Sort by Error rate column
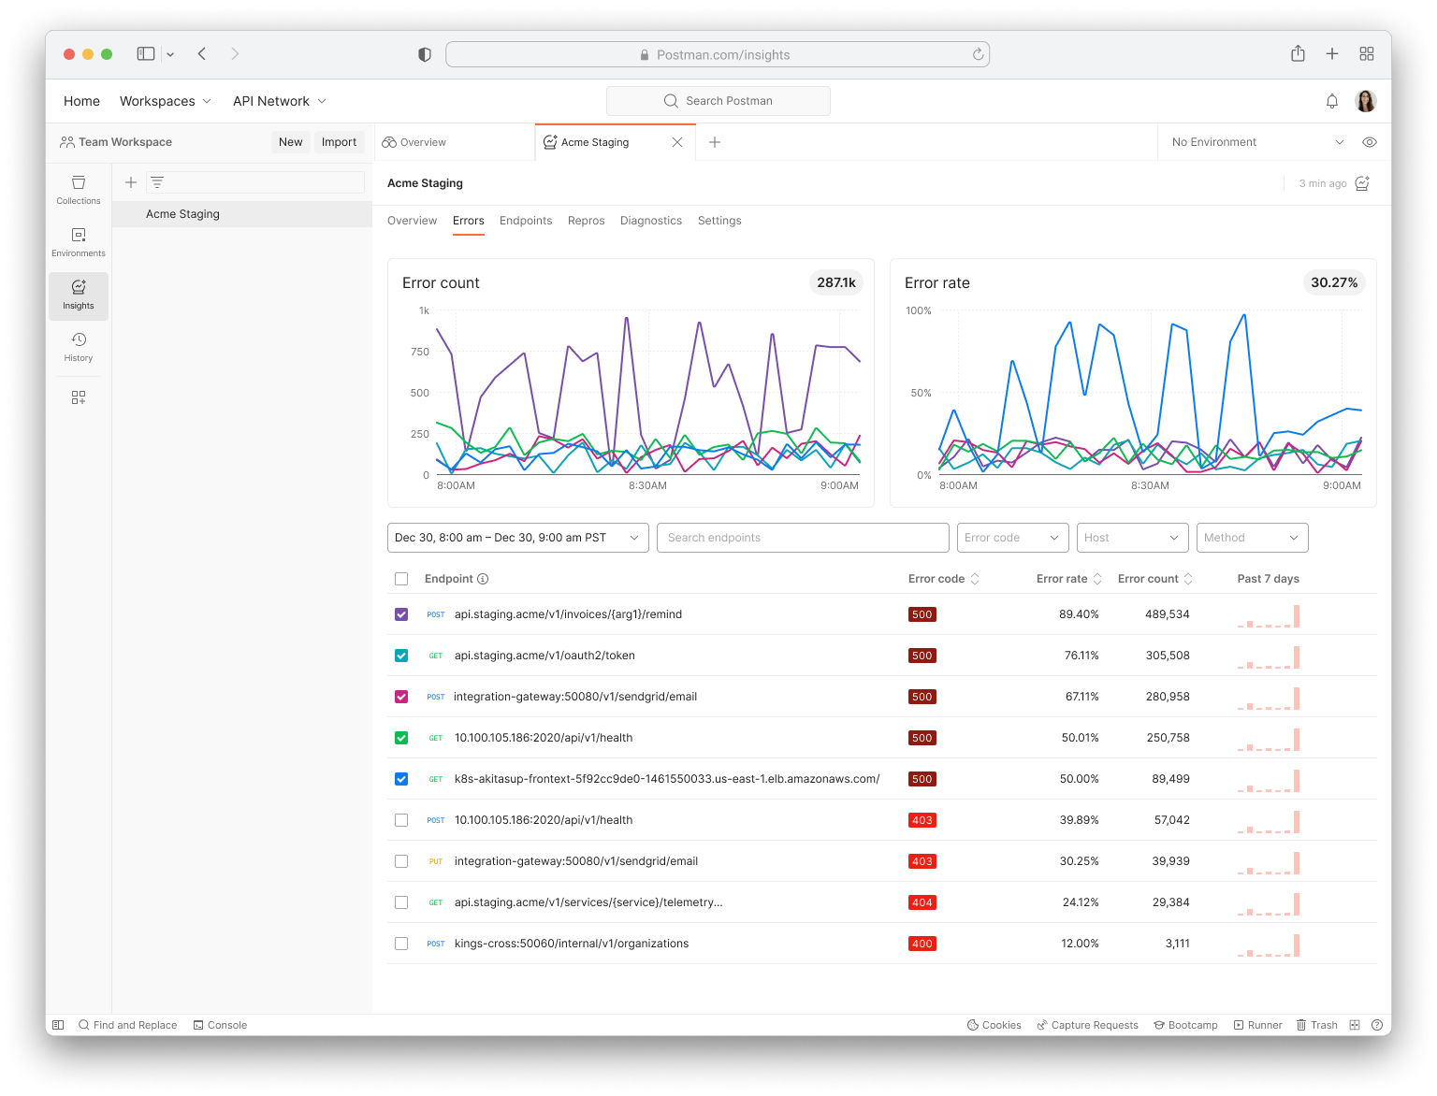1437x1096 pixels. (1069, 579)
